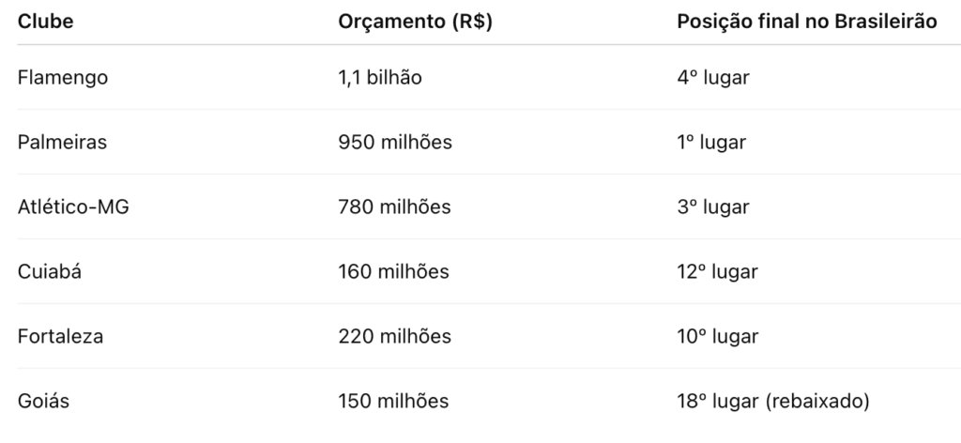Click the Orçamento (R$) column header
961x443 pixels.
click(415, 23)
